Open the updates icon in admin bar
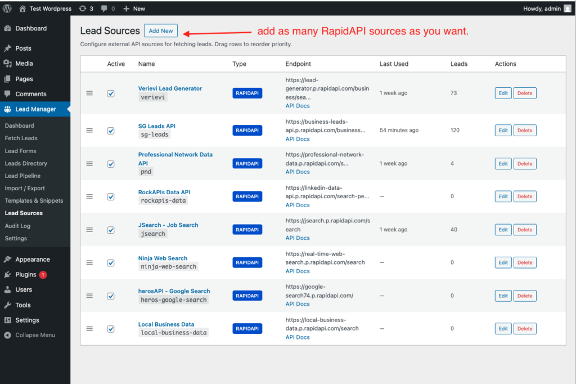Image resolution: width=576 pixels, height=384 pixels. point(83,8)
